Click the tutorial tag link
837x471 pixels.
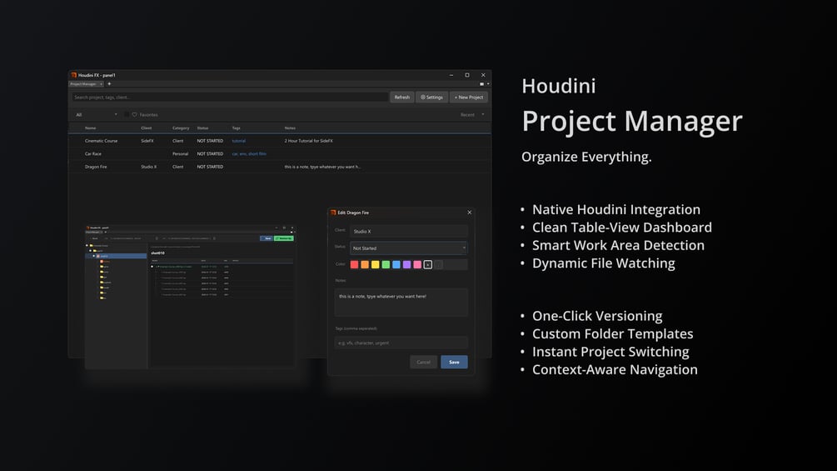pyautogui.click(x=239, y=141)
